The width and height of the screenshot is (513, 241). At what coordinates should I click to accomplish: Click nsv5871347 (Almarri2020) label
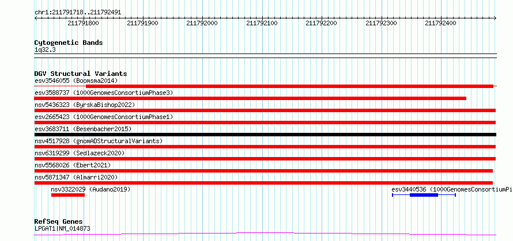(x=76, y=177)
